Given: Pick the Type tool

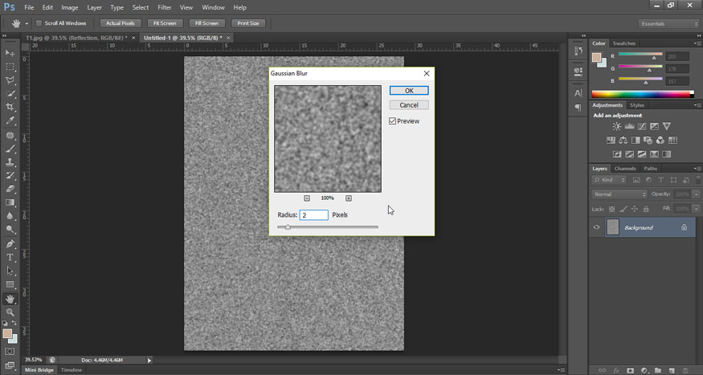Looking at the screenshot, I should click(x=10, y=257).
